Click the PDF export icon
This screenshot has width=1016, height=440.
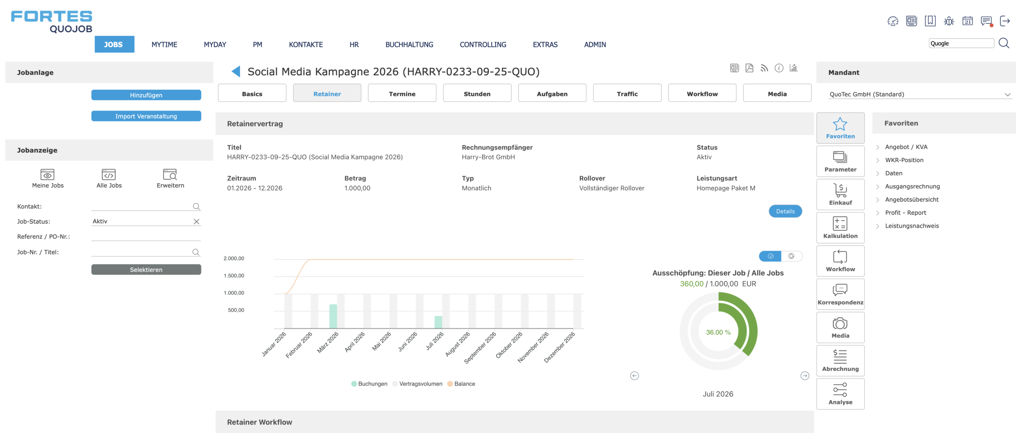click(749, 68)
